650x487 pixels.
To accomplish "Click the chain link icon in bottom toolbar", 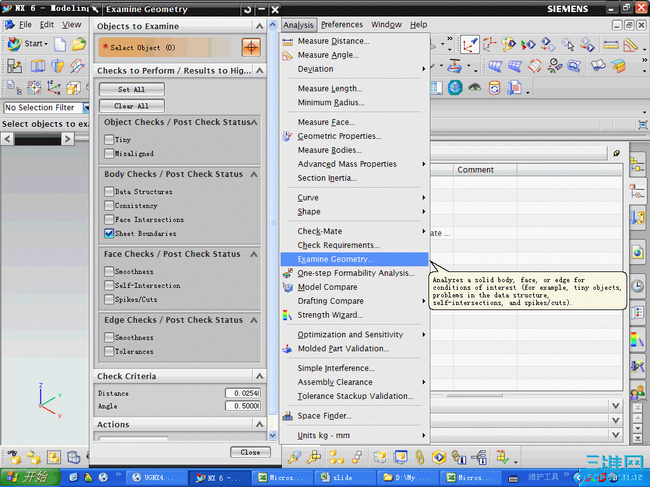I will pos(420,457).
